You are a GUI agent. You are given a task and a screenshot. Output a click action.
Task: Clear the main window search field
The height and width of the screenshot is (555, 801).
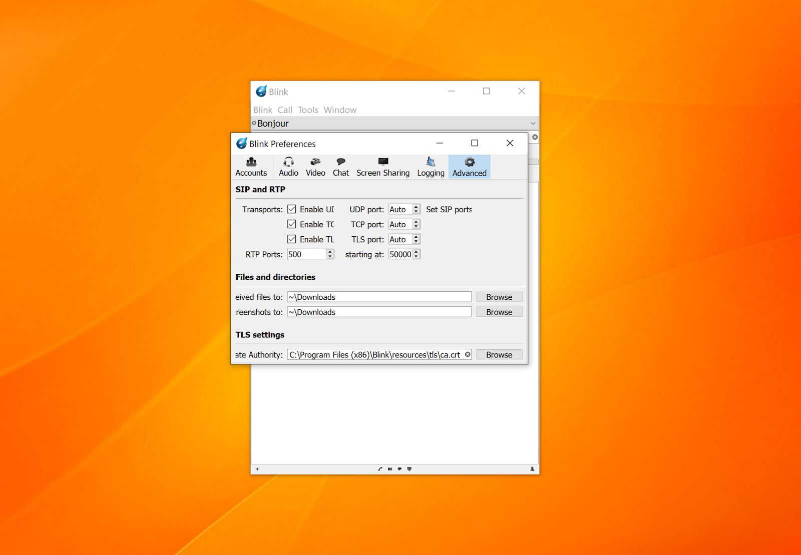(535, 137)
